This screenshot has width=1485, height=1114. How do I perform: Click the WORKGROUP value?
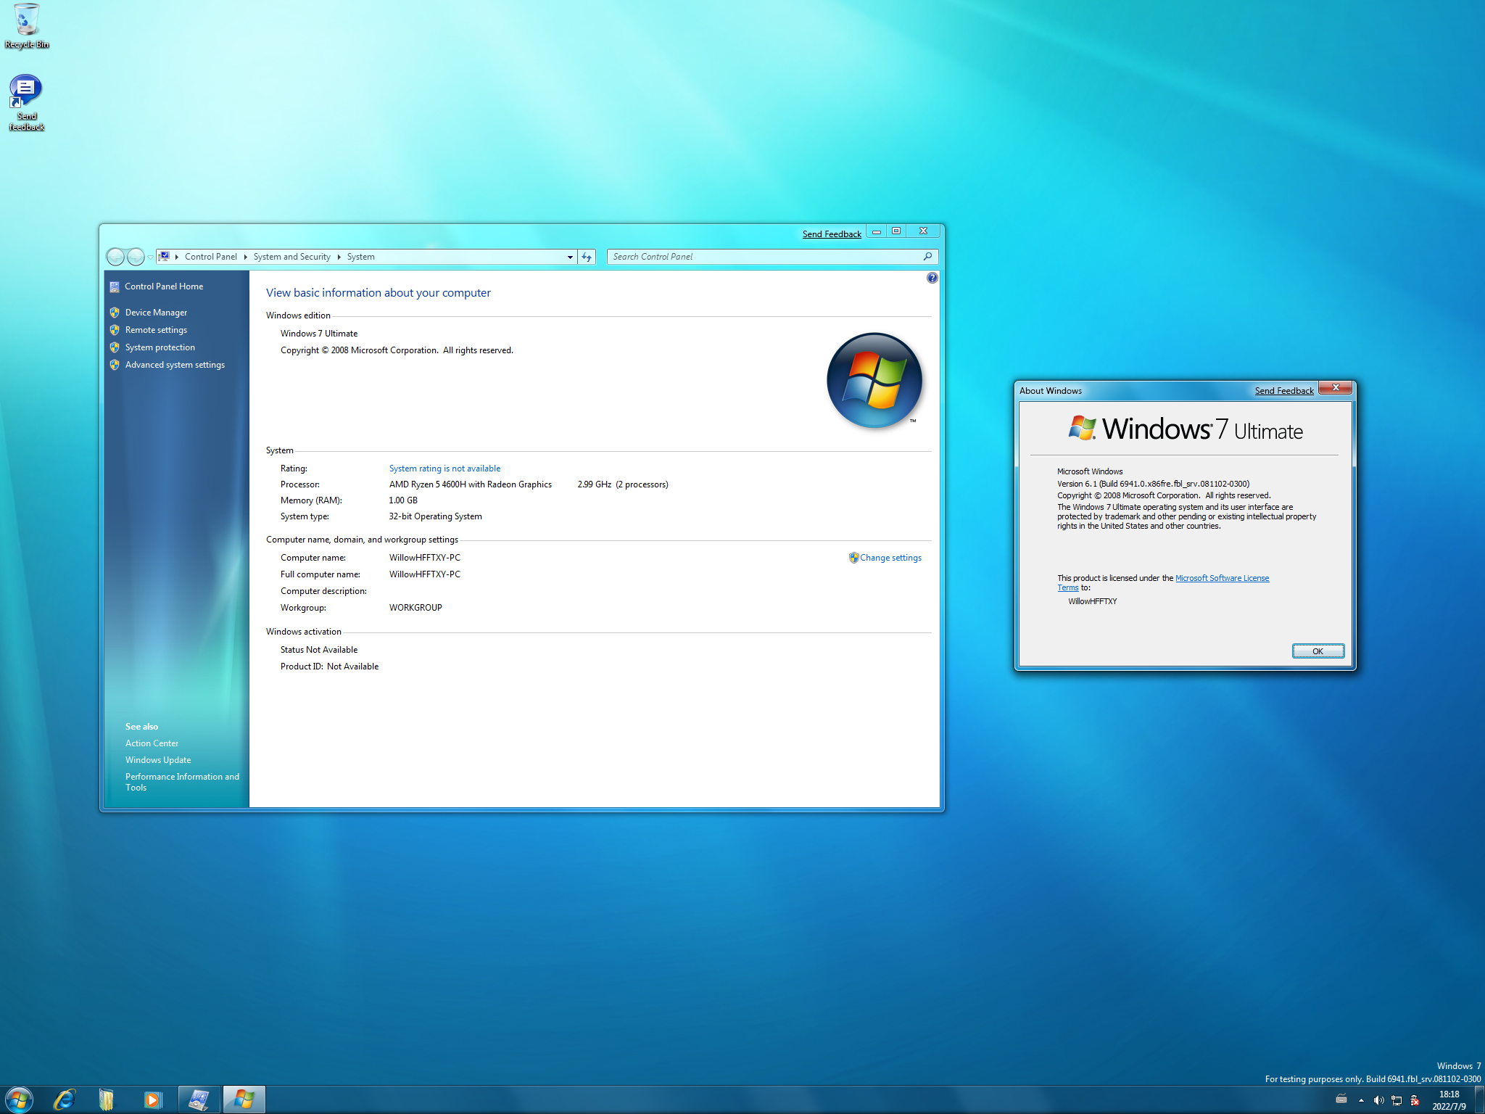415,608
